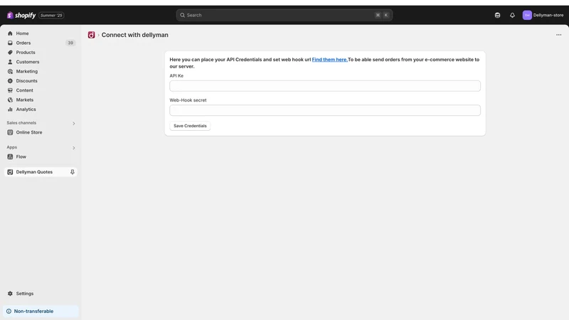569x320 pixels.
Task: Click the Online Store icon
Action: (10, 132)
